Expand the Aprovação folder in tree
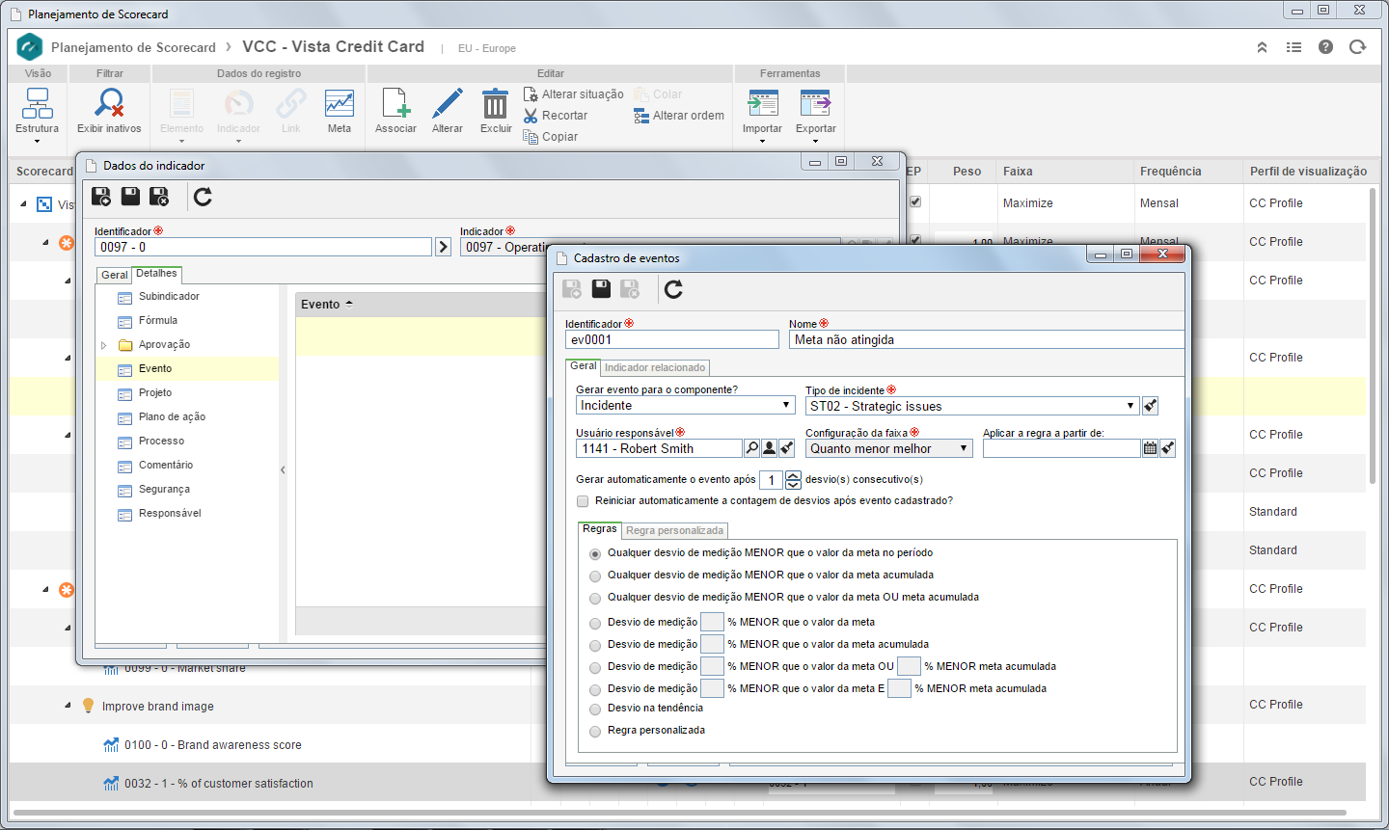This screenshot has width=1389, height=830. [x=103, y=345]
